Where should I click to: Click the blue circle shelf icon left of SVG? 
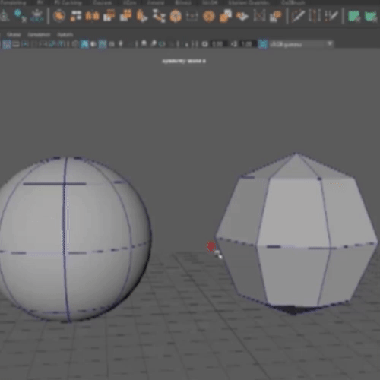point(20,16)
